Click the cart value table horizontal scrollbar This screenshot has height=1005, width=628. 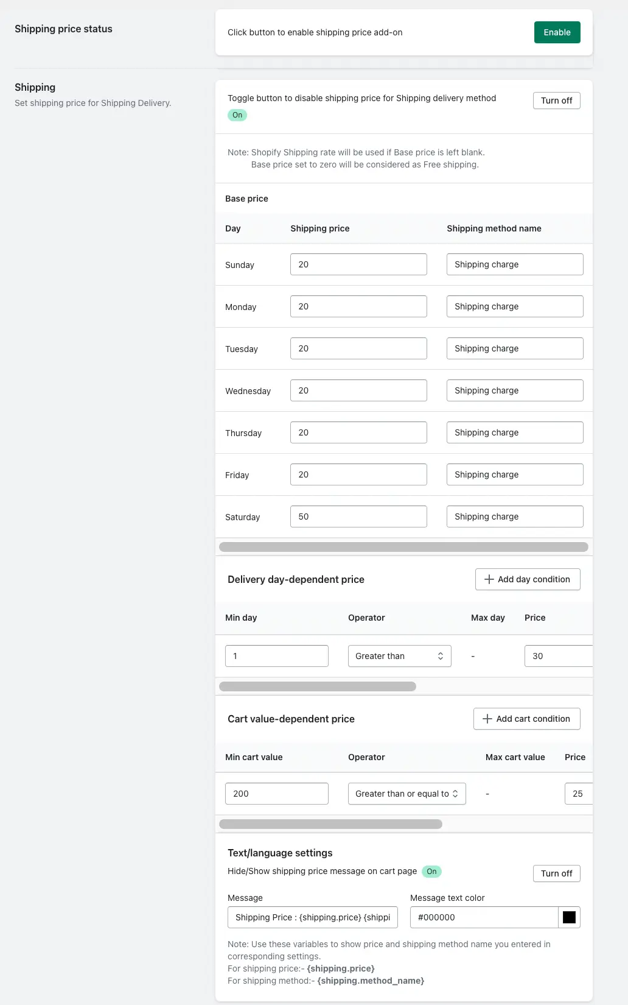point(330,824)
